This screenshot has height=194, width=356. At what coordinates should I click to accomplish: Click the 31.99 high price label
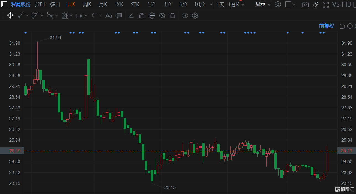55,38
